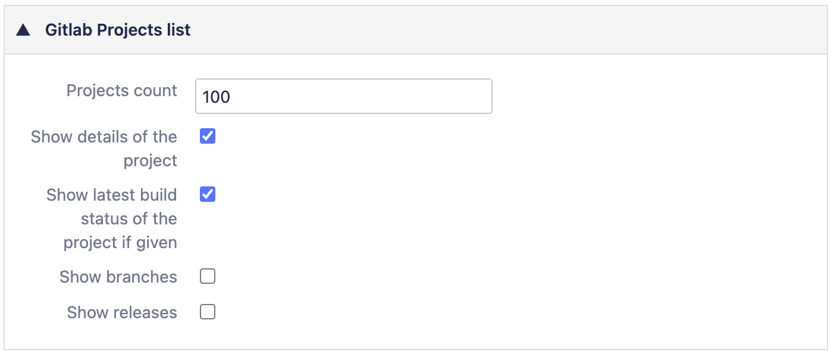This screenshot has width=834, height=355.
Task: Collapse the Gitlab Projects list section triangle
Action: 23,30
